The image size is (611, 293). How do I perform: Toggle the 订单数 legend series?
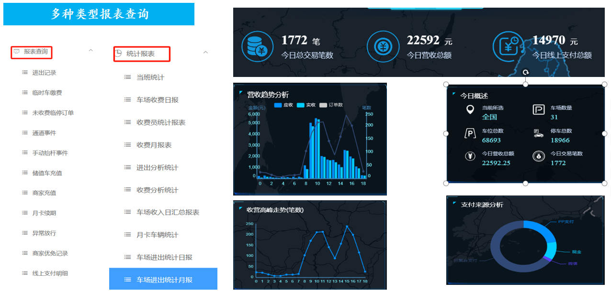point(331,105)
